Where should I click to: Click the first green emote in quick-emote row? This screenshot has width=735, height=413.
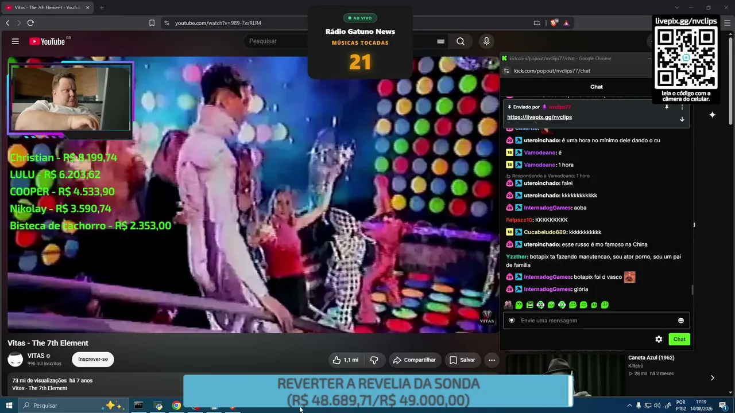pyautogui.click(x=519, y=305)
